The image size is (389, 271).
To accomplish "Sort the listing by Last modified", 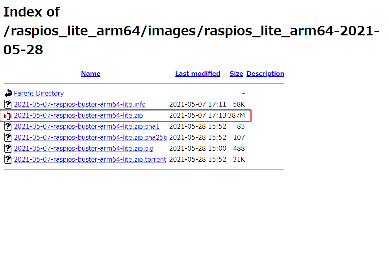I will tap(198, 74).
